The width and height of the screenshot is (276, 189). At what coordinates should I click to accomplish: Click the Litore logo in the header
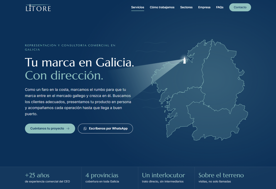(38, 8)
